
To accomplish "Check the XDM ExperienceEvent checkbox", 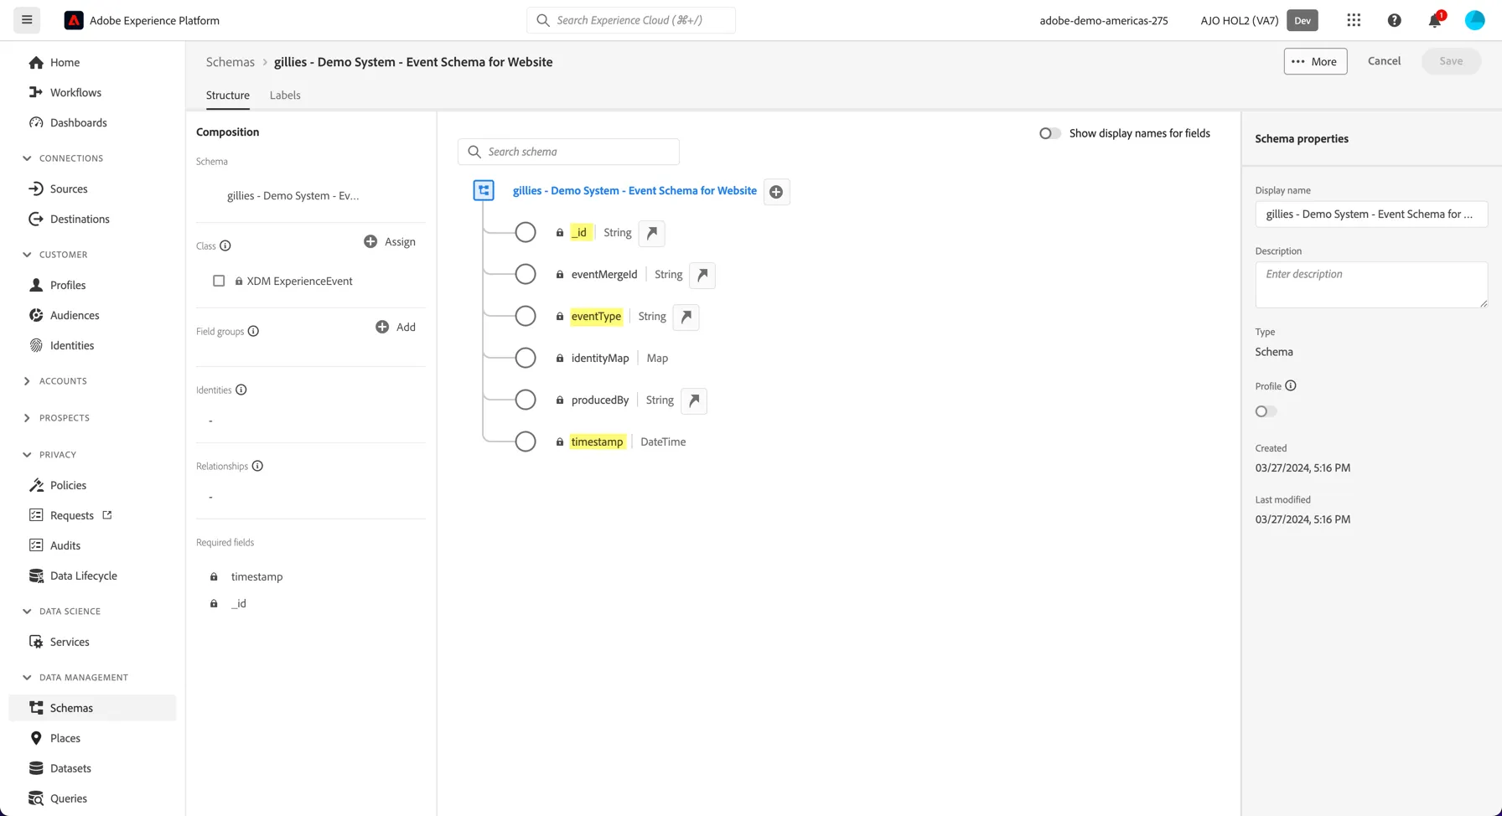I will click(219, 281).
